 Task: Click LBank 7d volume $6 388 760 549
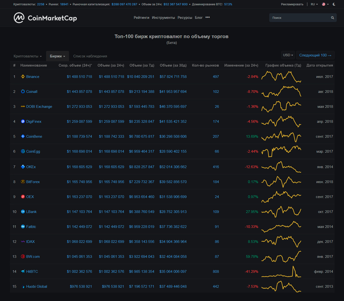pyautogui.click(x=142, y=212)
